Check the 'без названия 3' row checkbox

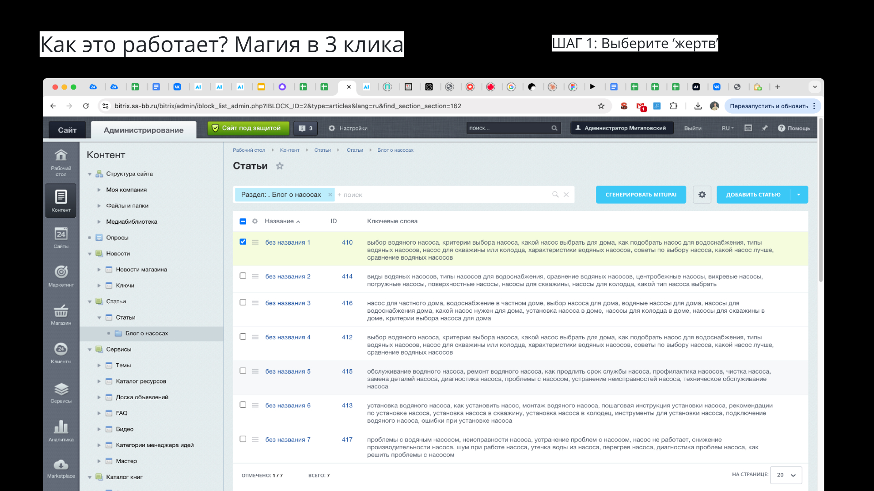click(x=243, y=302)
